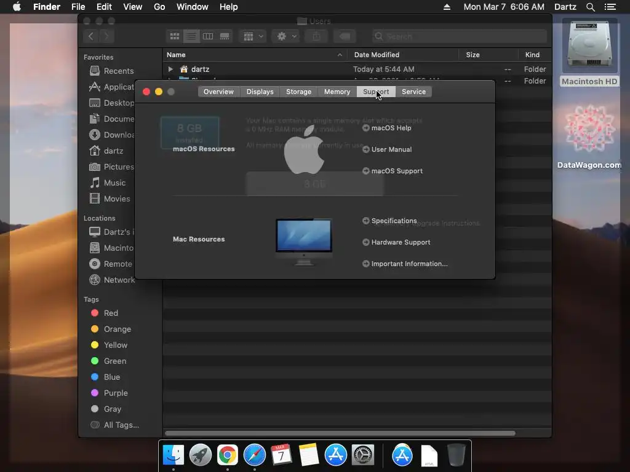This screenshot has width=630, height=472.
Task: Show All Tags in sidebar
Action: tap(115, 425)
